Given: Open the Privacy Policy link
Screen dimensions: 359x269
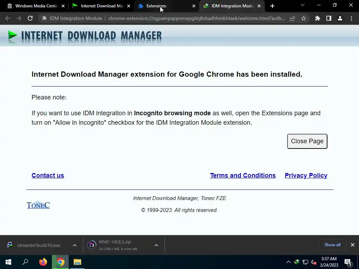Looking at the screenshot, I should [306, 175].
